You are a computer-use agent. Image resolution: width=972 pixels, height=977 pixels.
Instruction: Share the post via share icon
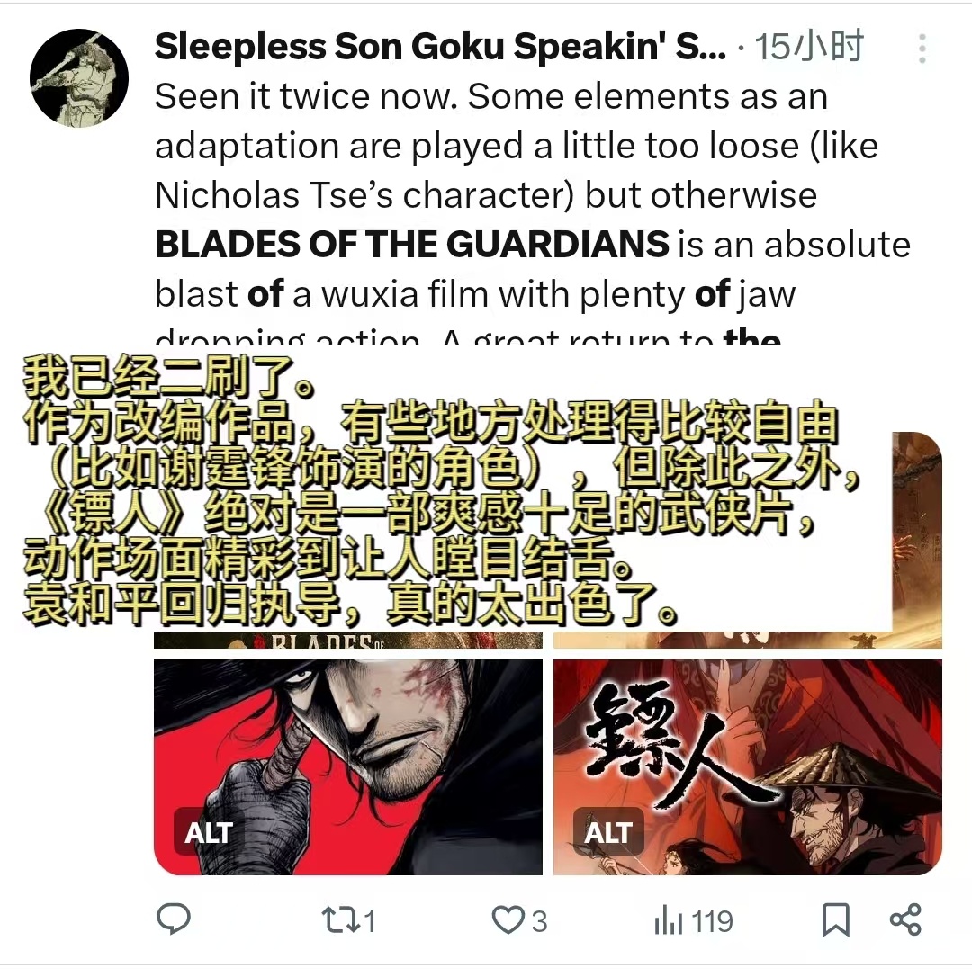(x=905, y=919)
